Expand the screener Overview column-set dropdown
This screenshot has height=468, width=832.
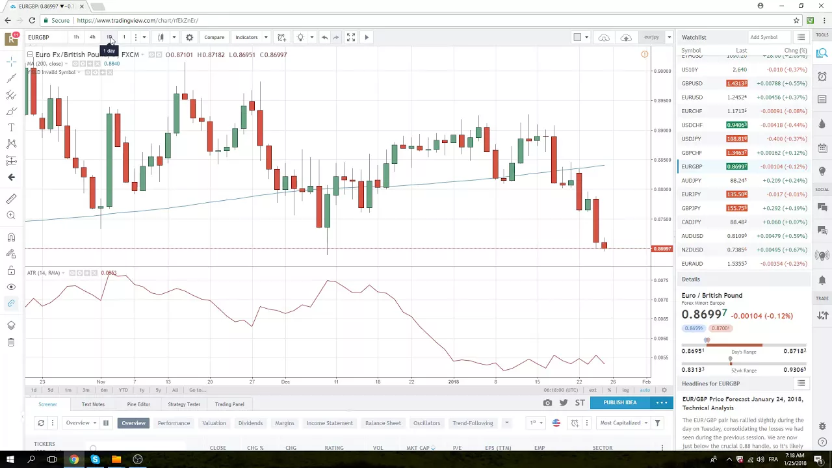81,423
